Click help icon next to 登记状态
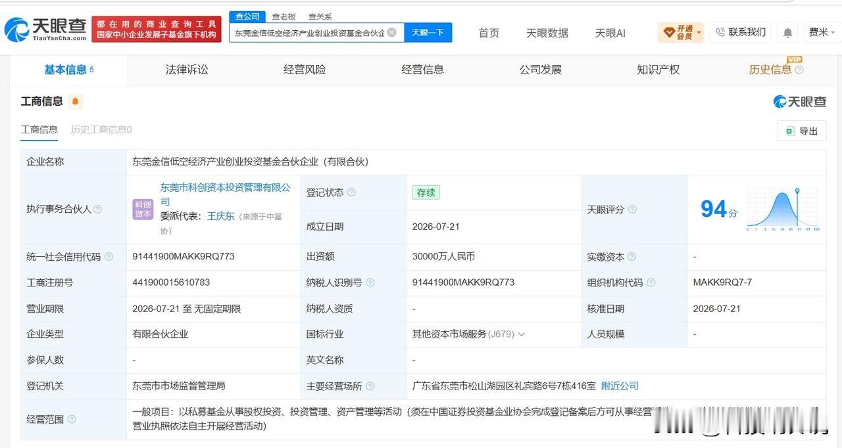The width and height of the screenshot is (842, 448). click(351, 192)
